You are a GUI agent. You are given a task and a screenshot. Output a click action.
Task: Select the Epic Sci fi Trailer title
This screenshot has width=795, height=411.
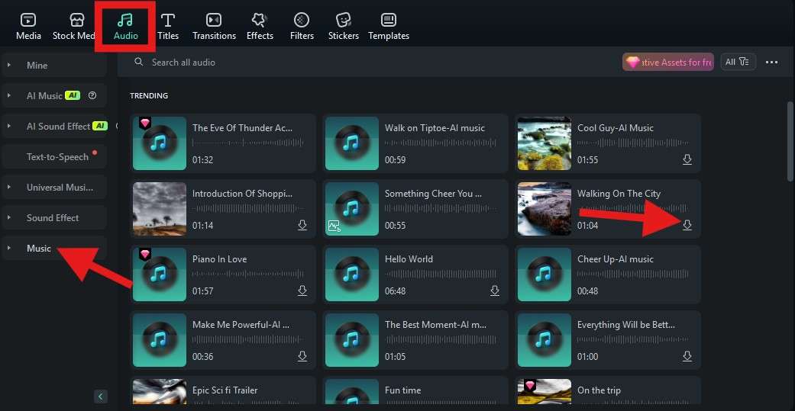click(225, 390)
